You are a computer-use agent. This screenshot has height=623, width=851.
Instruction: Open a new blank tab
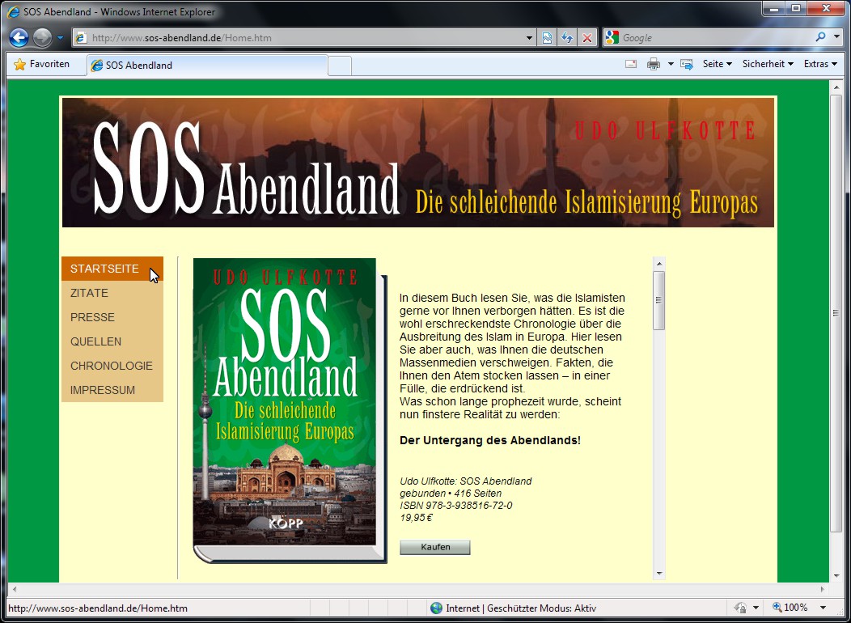tap(340, 66)
